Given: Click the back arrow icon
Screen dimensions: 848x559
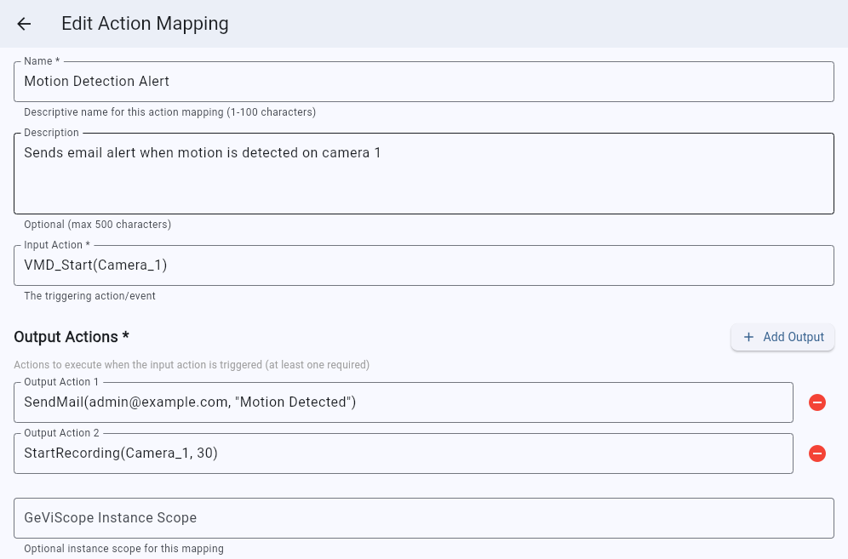Looking at the screenshot, I should coord(24,24).
